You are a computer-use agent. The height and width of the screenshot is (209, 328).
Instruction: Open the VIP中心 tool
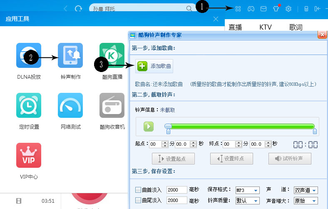pos(29,155)
